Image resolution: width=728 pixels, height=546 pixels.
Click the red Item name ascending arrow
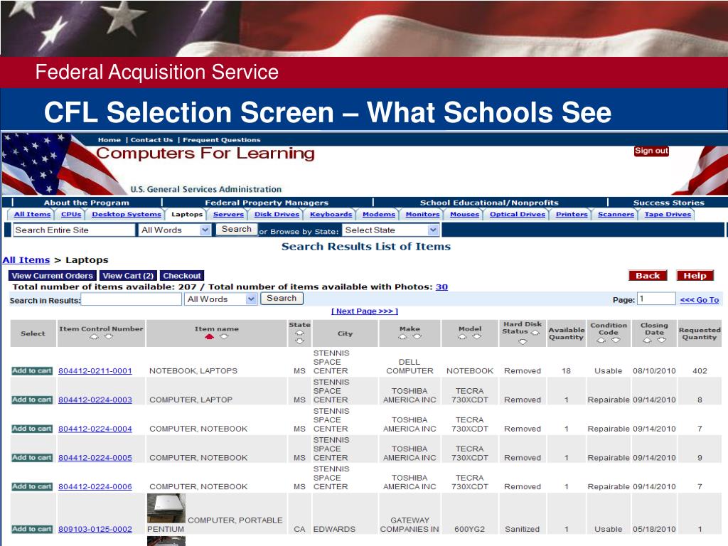210,336
